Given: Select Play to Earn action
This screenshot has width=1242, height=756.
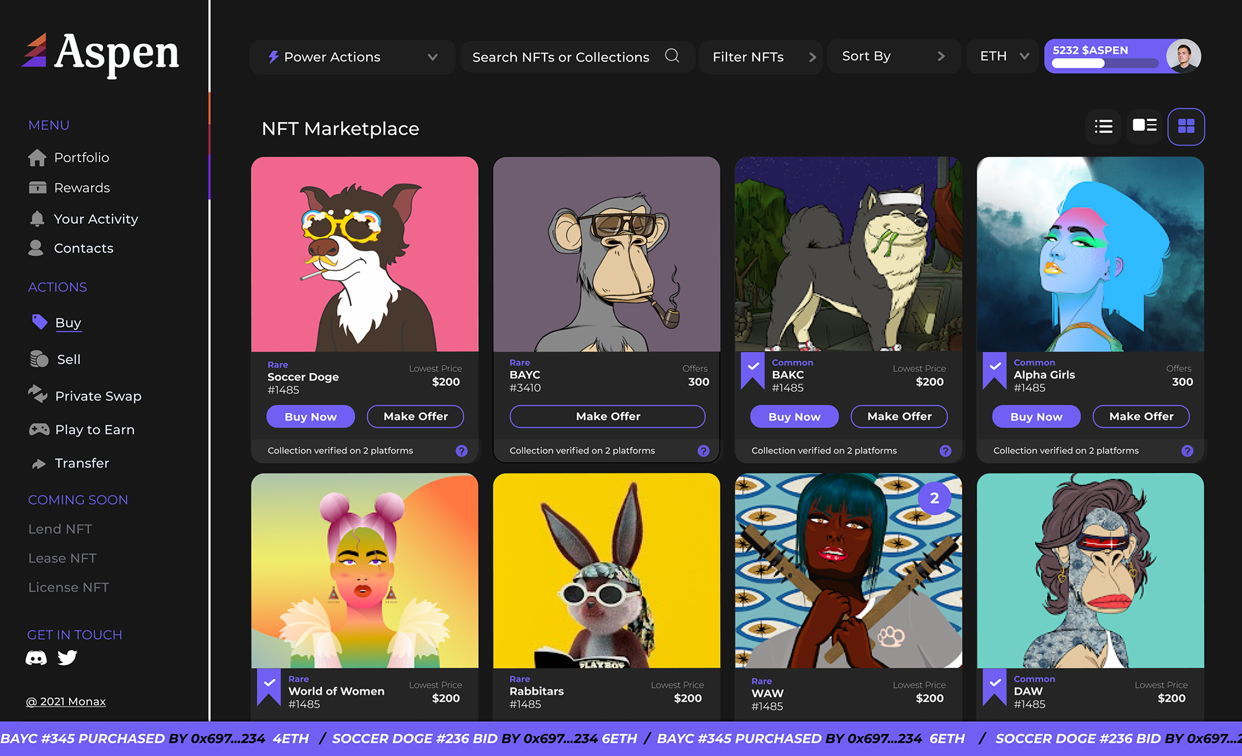Looking at the screenshot, I should pyautogui.click(x=95, y=429).
